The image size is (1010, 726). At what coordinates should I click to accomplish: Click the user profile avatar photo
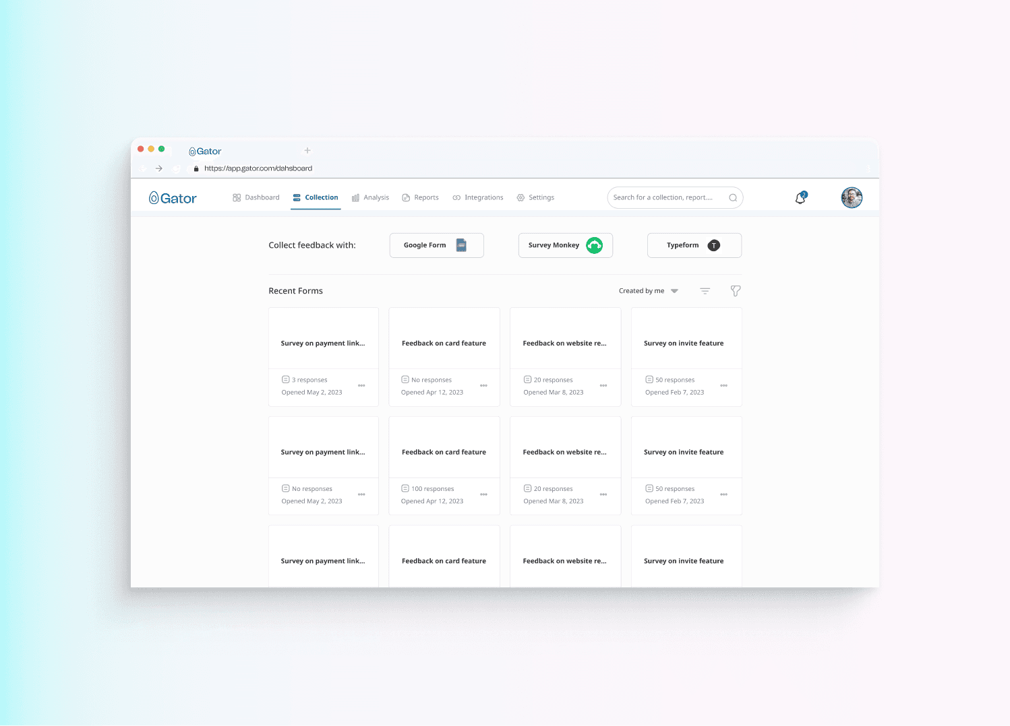tap(852, 197)
